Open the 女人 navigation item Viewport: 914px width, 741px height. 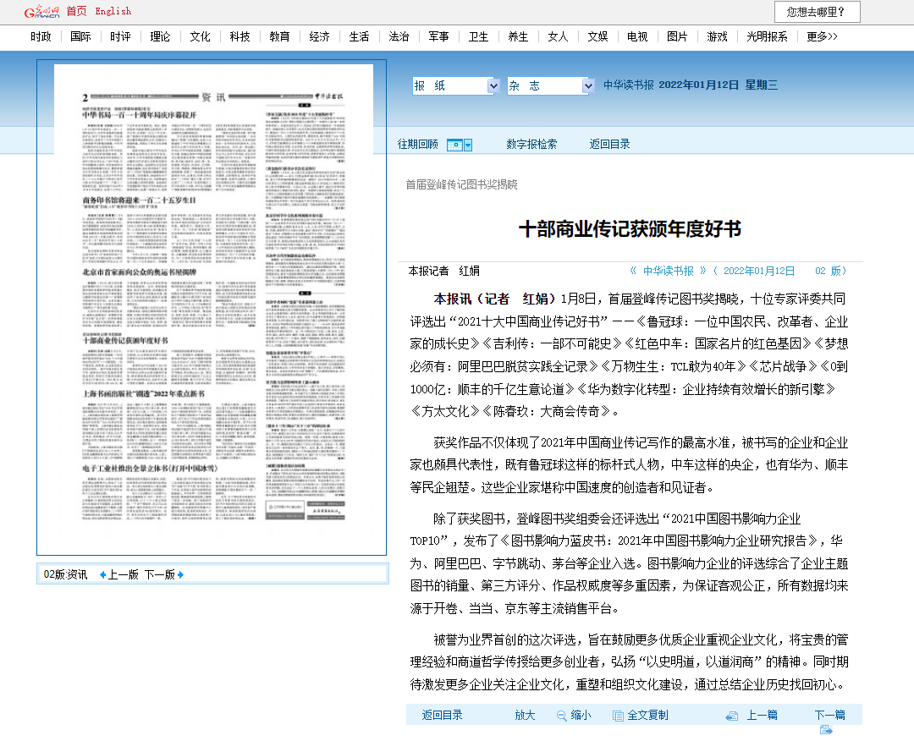click(558, 36)
